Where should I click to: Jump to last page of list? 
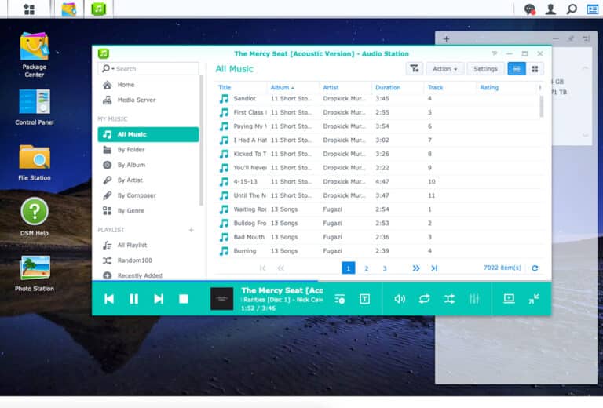434,268
